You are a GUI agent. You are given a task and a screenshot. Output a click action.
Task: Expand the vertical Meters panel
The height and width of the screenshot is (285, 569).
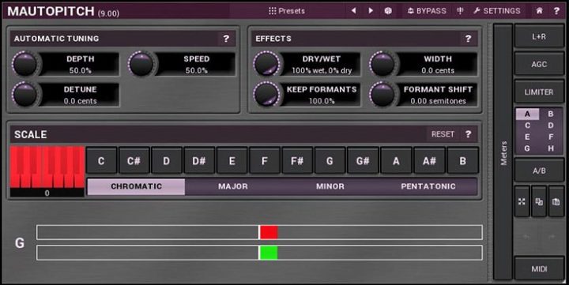pos(503,152)
